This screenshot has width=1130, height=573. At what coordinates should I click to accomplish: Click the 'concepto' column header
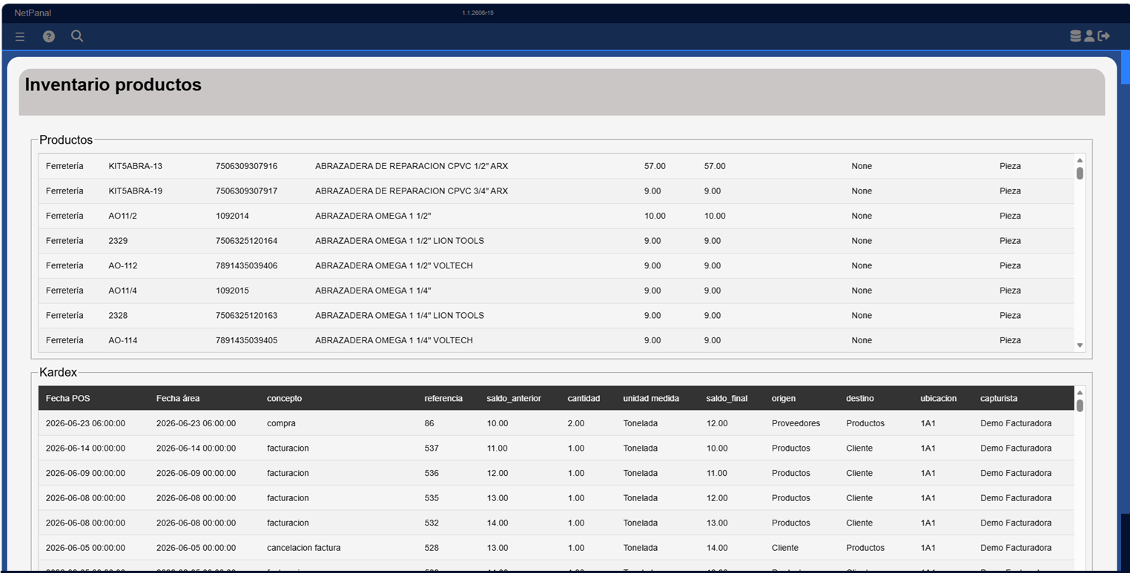(284, 398)
